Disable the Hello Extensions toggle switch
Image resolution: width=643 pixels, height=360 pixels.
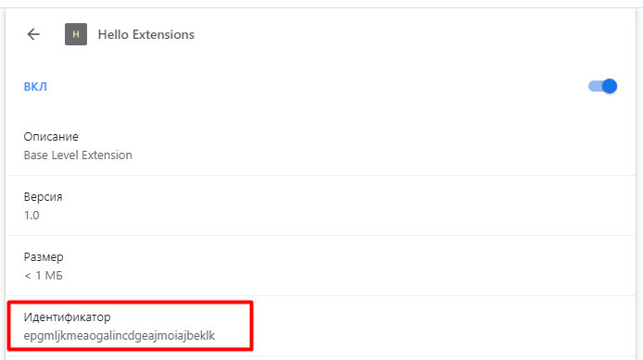[602, 86]
